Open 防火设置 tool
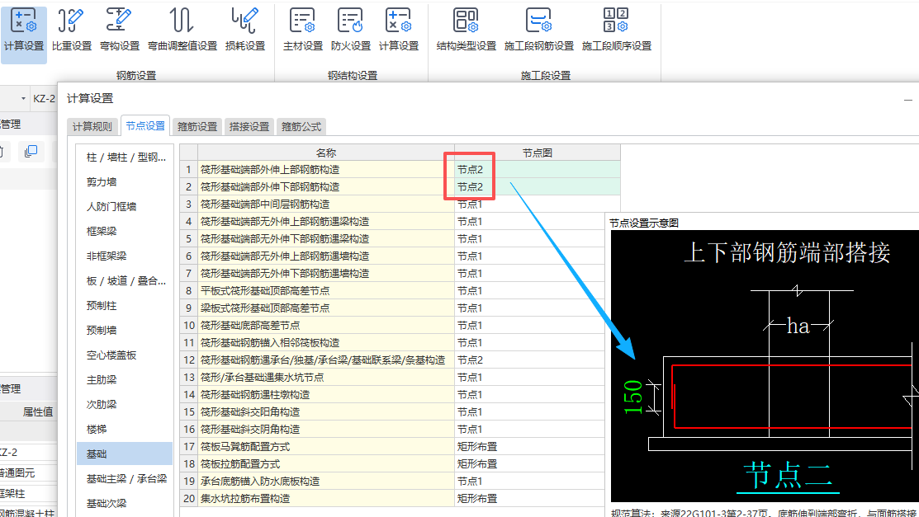Viewport: 919px width, 517px height. pos(350,31)
